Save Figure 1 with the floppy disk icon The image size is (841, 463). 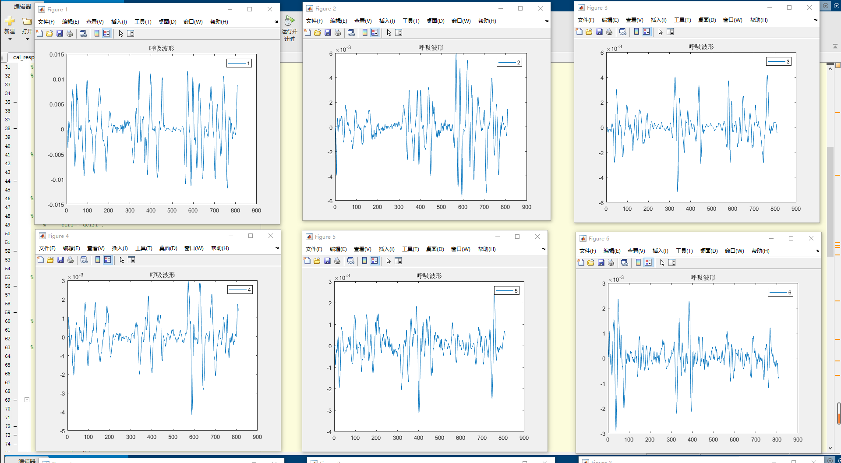[x=60, y=33]
